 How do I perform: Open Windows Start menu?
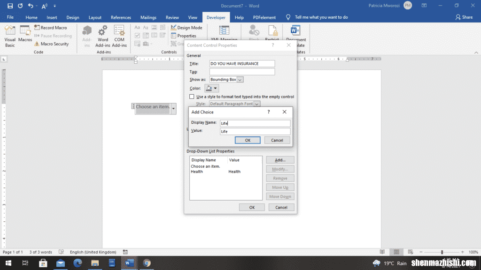click(x=8, y=263)
